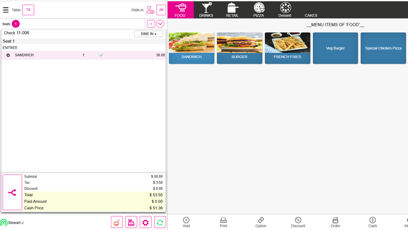Select seat 1 pink circle
Viewport: 408px width, 230px height.
click(x=16, y=24)
